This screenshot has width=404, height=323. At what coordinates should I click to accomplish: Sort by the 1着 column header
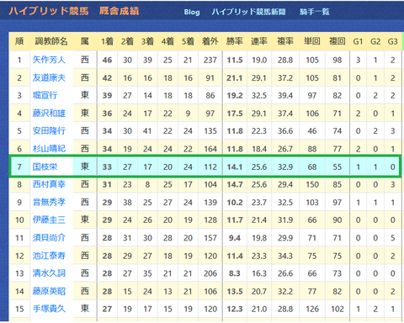(x=107, y=41)
